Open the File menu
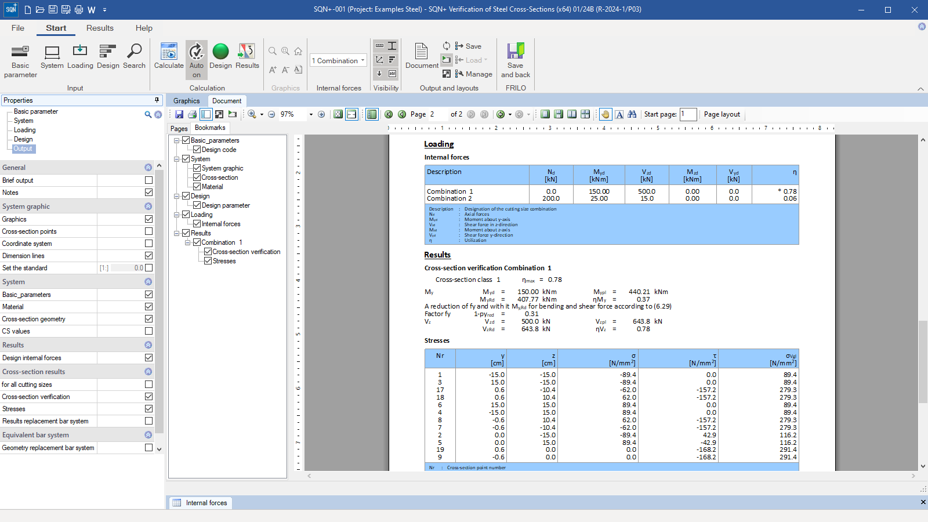The width and height of the screenshot is (928, 522). click(18, 28)
